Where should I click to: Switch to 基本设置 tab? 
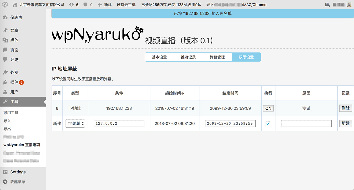coord(159,57)
